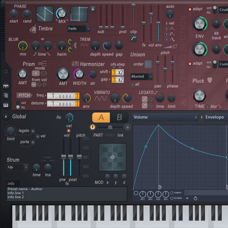Open the Strum Up dropdown
Viewport: 228px width, 228px height.
click(x=18, y=167)
